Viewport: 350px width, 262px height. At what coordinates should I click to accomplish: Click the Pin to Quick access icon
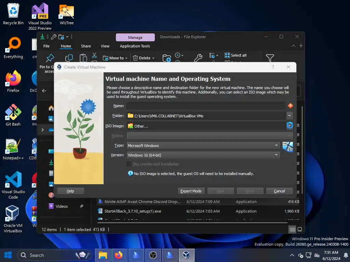(x=50, y=58)
